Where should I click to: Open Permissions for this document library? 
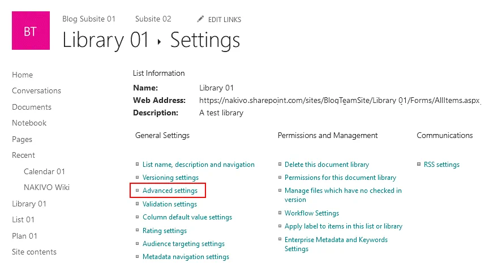tap(340, 178)
